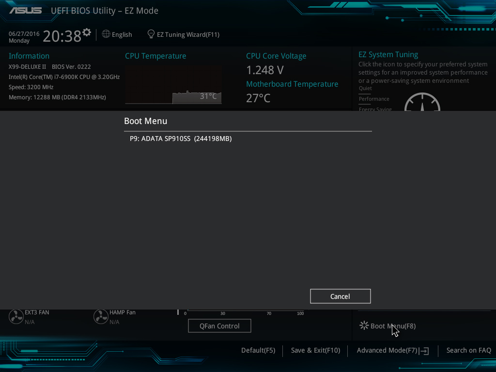Open the Search on FAQ link
Image resolution: width=496 pixels, height=372 pixels.
click(468, 350)
